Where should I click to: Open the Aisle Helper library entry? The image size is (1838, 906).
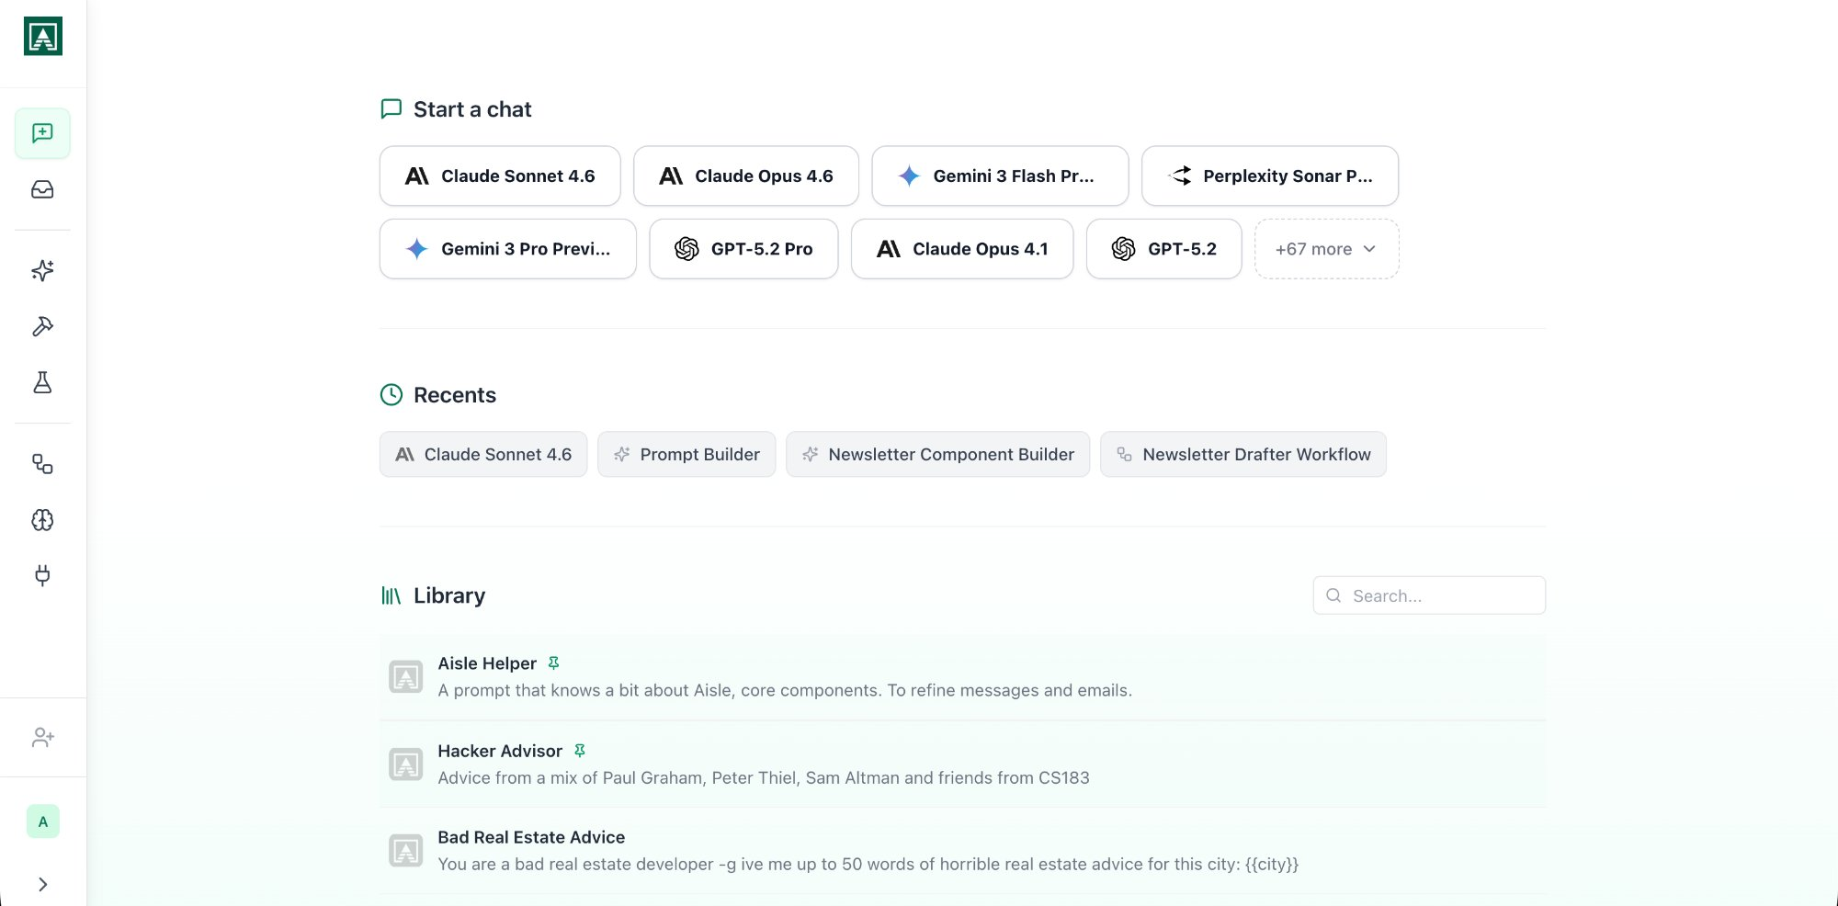[962, 677]
